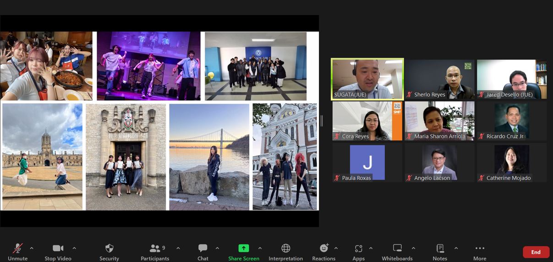This screenshot has height=262, width=553.
Task: Toggle Stop Video camera button
Action: click(58, 248)
